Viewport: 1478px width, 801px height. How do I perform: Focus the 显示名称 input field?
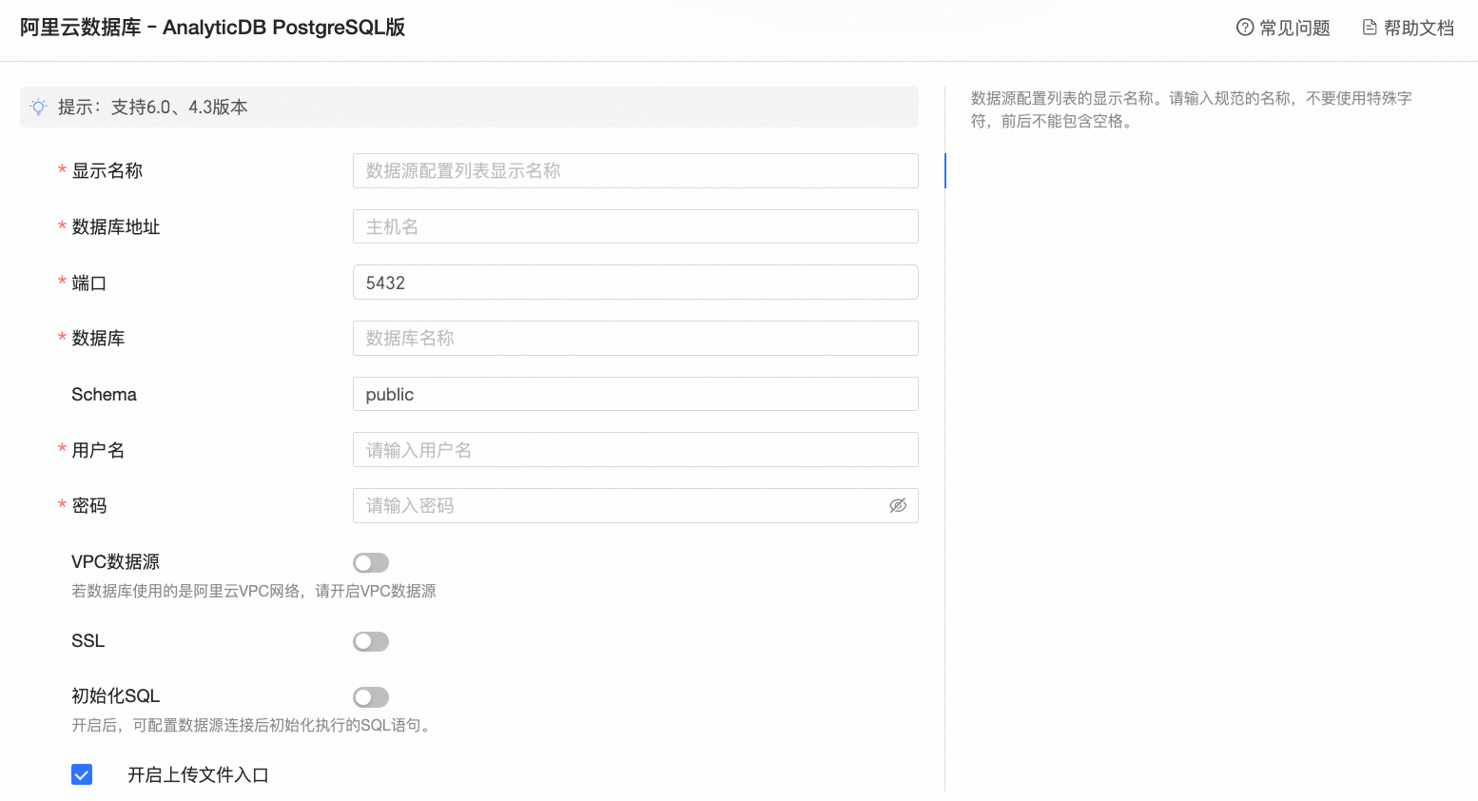(x=635, y=170)
